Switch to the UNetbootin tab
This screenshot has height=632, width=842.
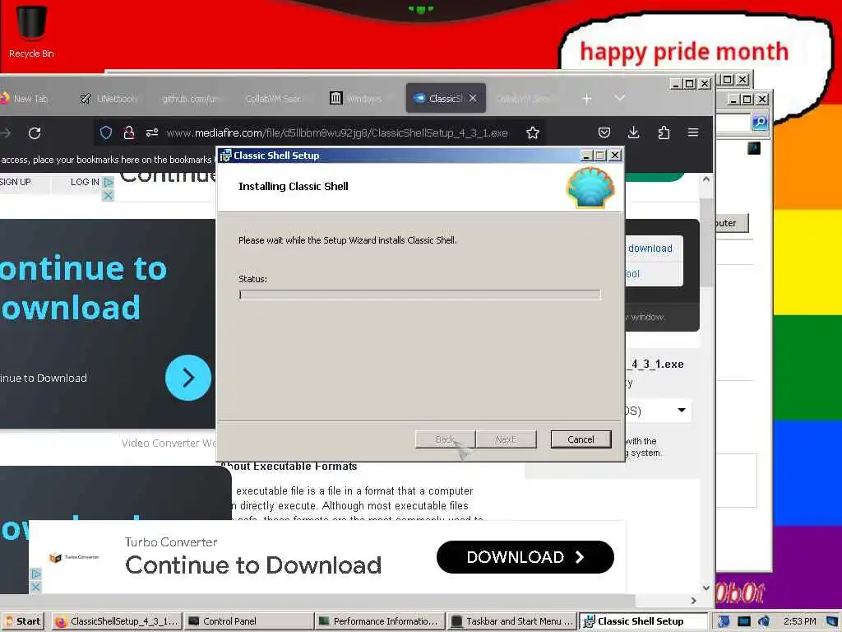(x=109, y=99)
